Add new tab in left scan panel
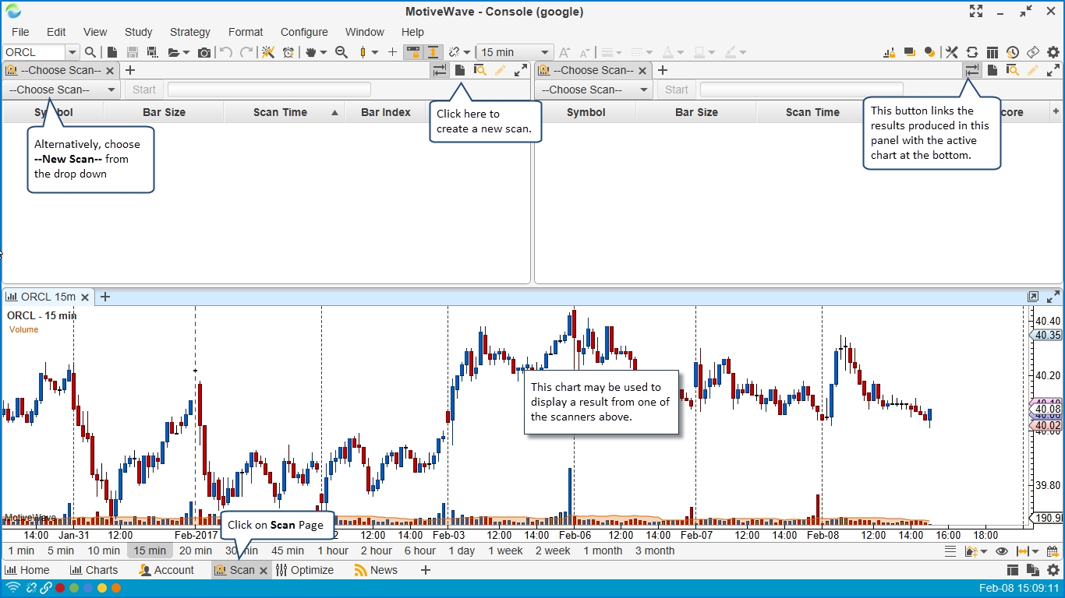The width and height of the screenshot is (1065, 598). (x=130, y=70)
